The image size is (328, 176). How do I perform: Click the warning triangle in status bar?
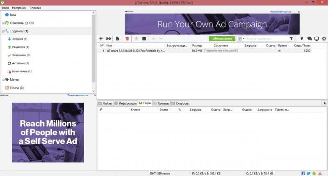tap(320, 173)
